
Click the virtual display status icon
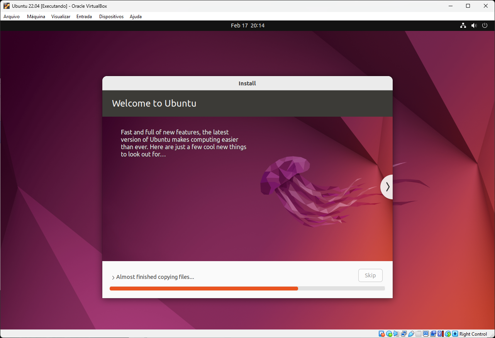[x=426, y=334]
